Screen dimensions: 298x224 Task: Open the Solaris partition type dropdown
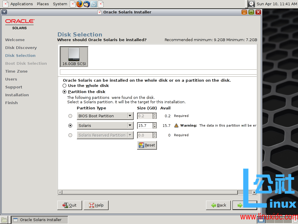105,125
